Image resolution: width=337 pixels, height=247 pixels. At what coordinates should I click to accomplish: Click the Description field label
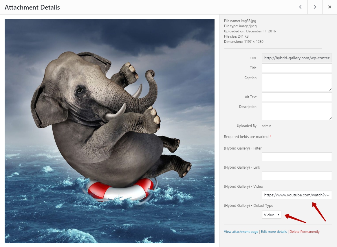pyautogui.click(x=248, y=107)
